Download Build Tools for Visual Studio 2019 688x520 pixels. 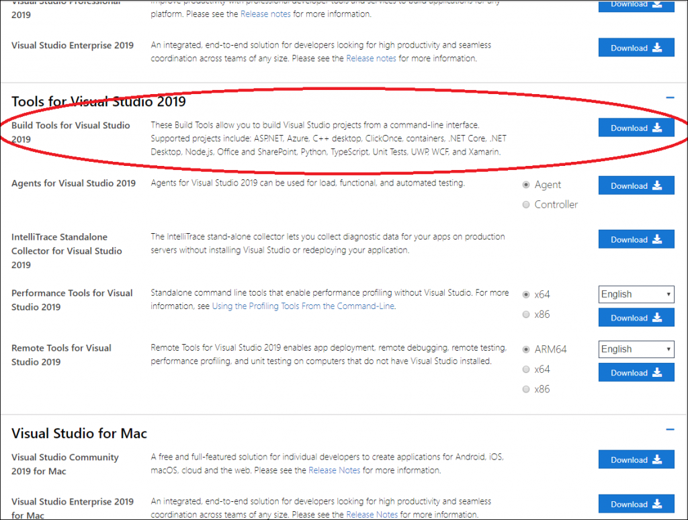[636, 128]
